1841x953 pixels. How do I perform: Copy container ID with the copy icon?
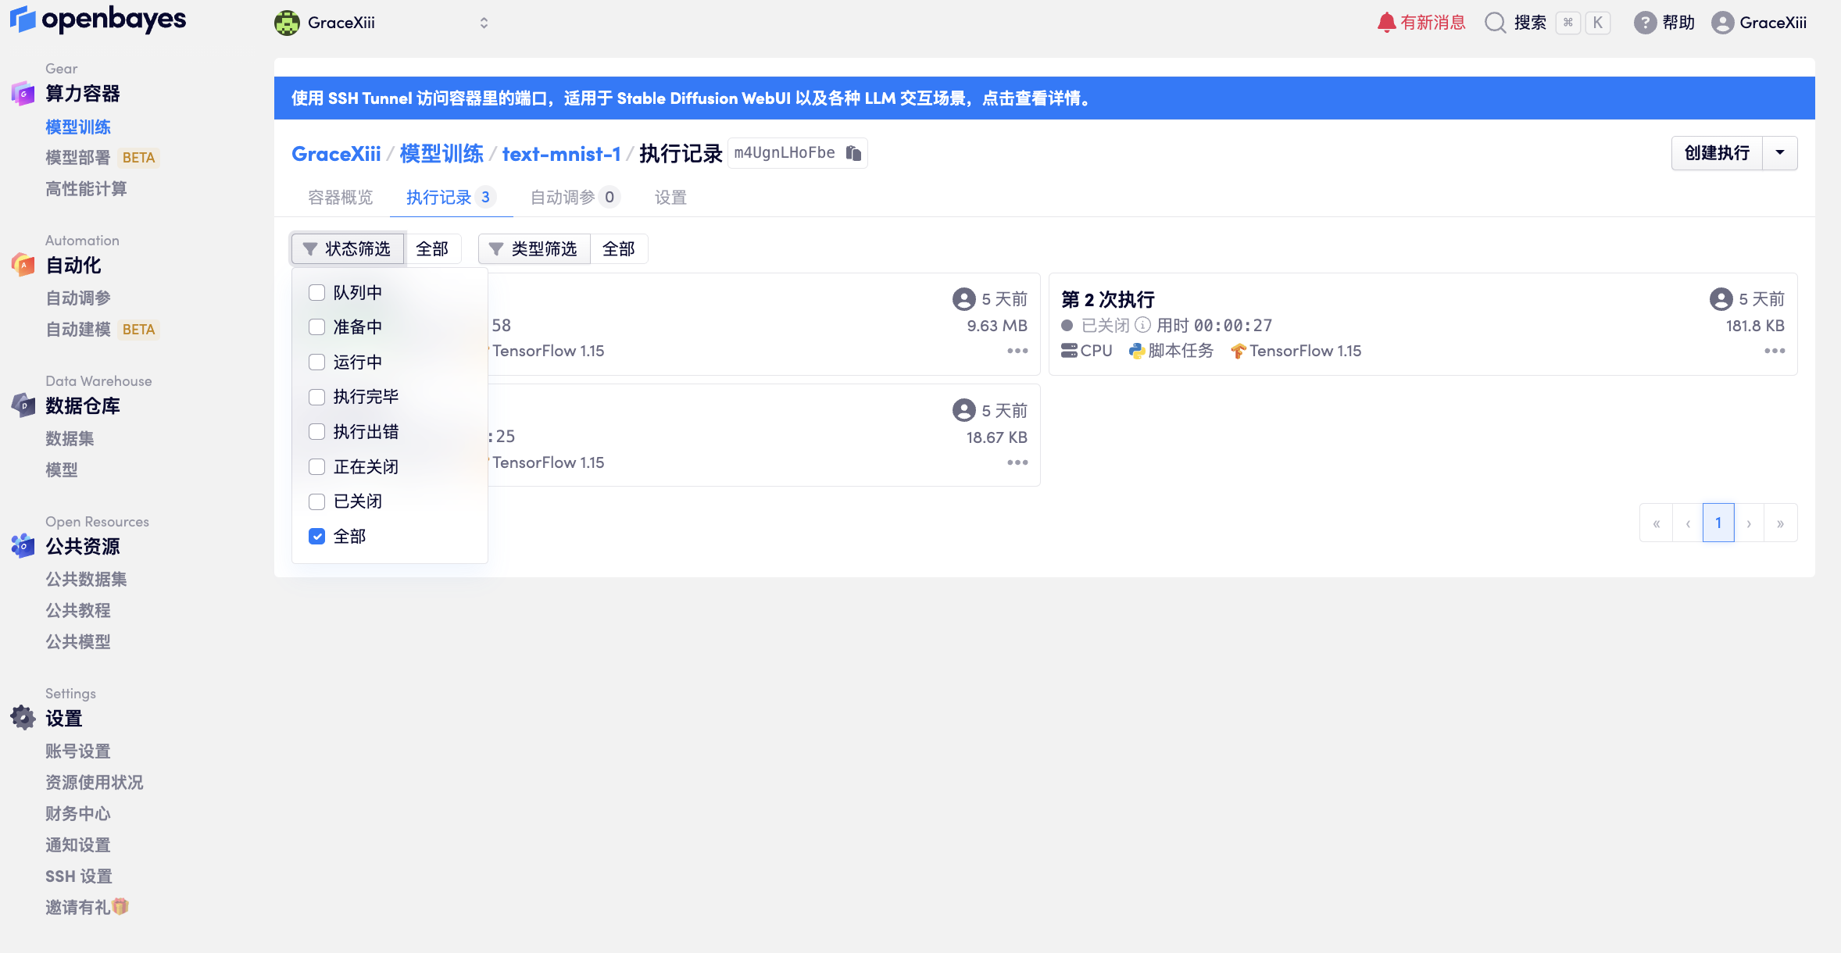[852, 153]
